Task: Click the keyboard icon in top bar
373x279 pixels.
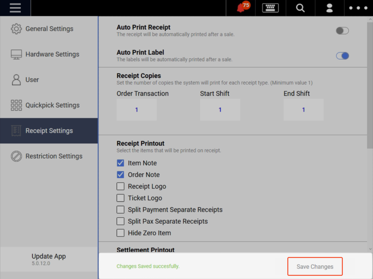Action: point(270,8)
